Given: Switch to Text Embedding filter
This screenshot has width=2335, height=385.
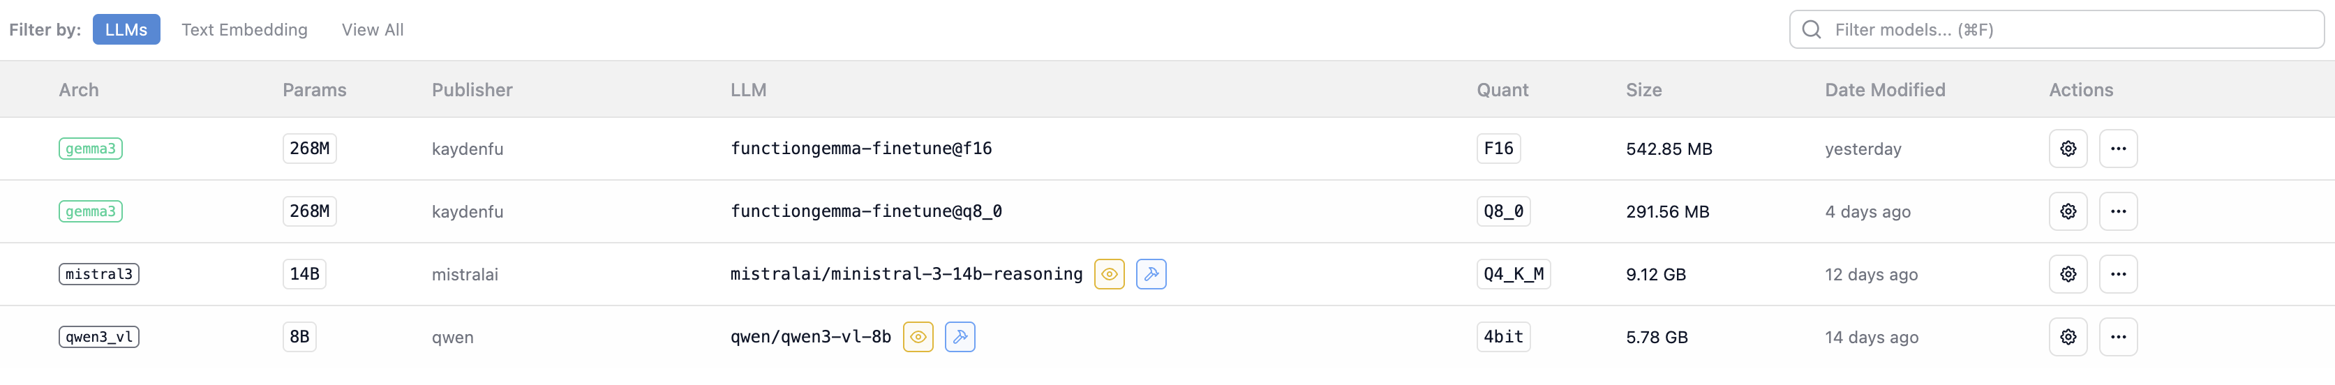Looking at the screenshot, I should [x=244, y=30].
